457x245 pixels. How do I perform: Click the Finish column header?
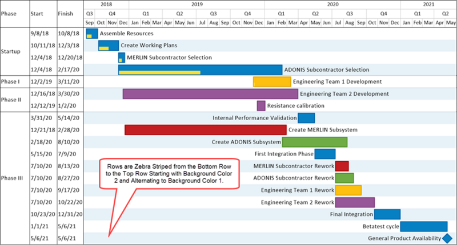[65, 14]
